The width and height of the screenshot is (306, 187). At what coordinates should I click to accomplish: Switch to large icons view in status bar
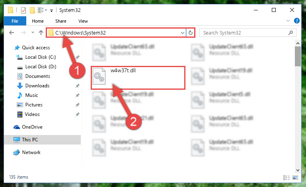(295, 177)
